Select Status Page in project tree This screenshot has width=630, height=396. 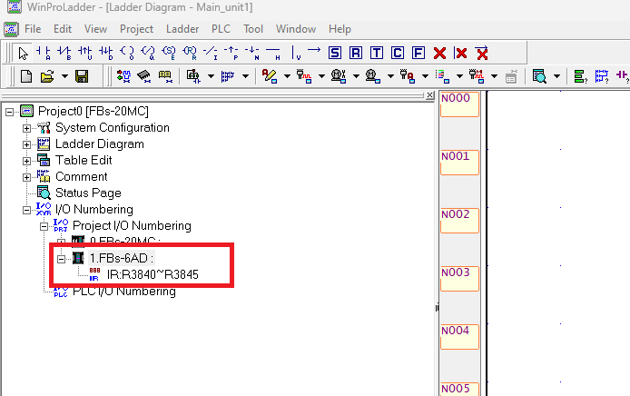click(87, 193)
